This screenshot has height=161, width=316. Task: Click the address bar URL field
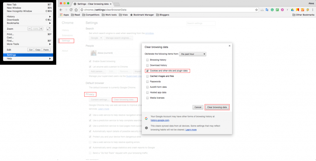[169, 10]
